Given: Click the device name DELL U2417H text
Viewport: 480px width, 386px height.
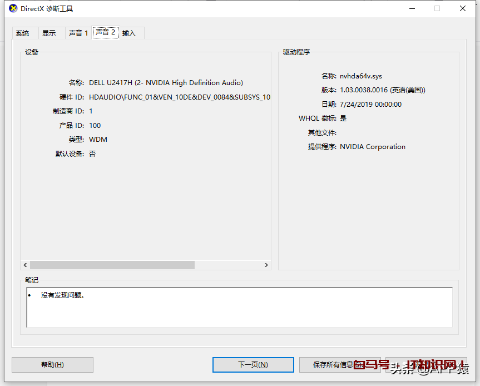Looking at the screenshot, I should tap(166, 83).
